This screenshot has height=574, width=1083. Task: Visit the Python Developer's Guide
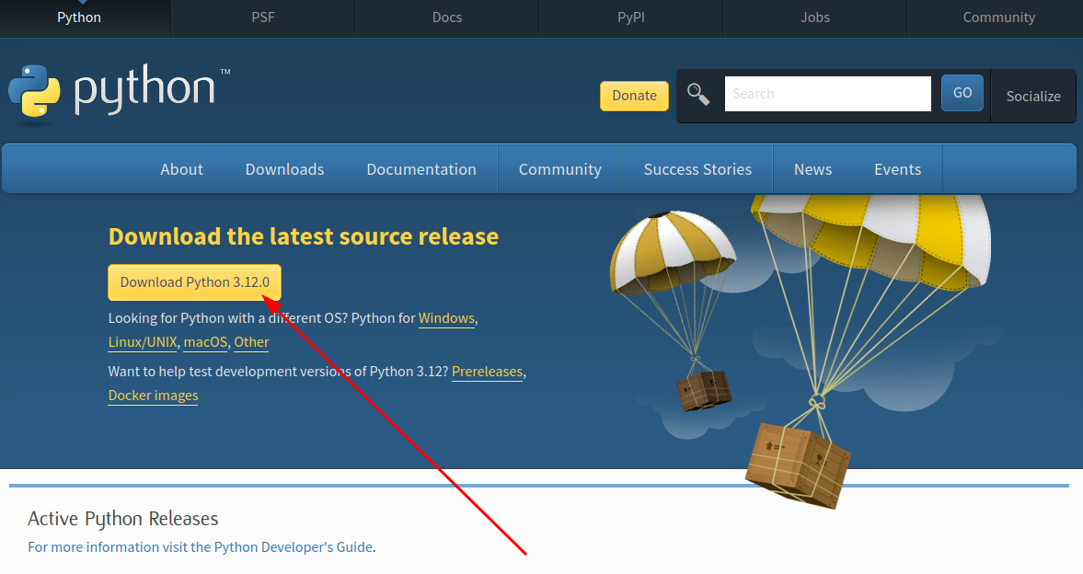point(293,546)
